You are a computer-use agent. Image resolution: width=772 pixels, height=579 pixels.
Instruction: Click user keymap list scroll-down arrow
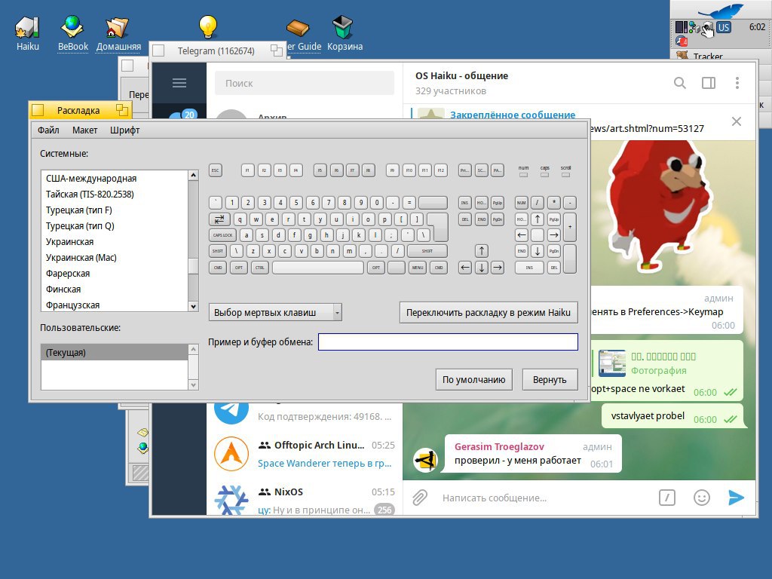click(x=194, y=385)
